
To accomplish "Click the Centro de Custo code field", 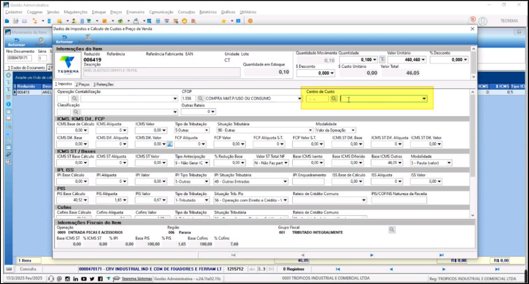I will tap(317, 99).
